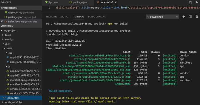
Task: Open the DEBUG CONSOLE panel tab
Action: pos(97,17)
